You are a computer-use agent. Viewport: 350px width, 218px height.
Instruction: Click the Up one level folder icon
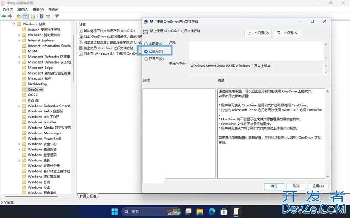18,17
